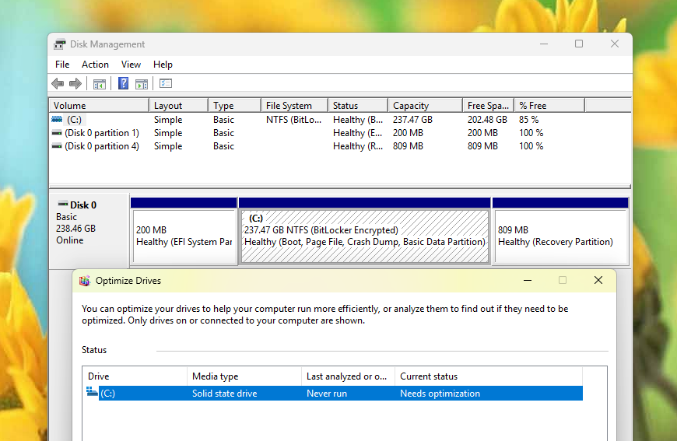677x441 pixels.
Task: Click the Disk Management title bar icon
Action: [60, 44]
